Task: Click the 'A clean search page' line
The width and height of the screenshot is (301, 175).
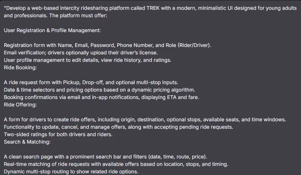Action: [106, 157]
